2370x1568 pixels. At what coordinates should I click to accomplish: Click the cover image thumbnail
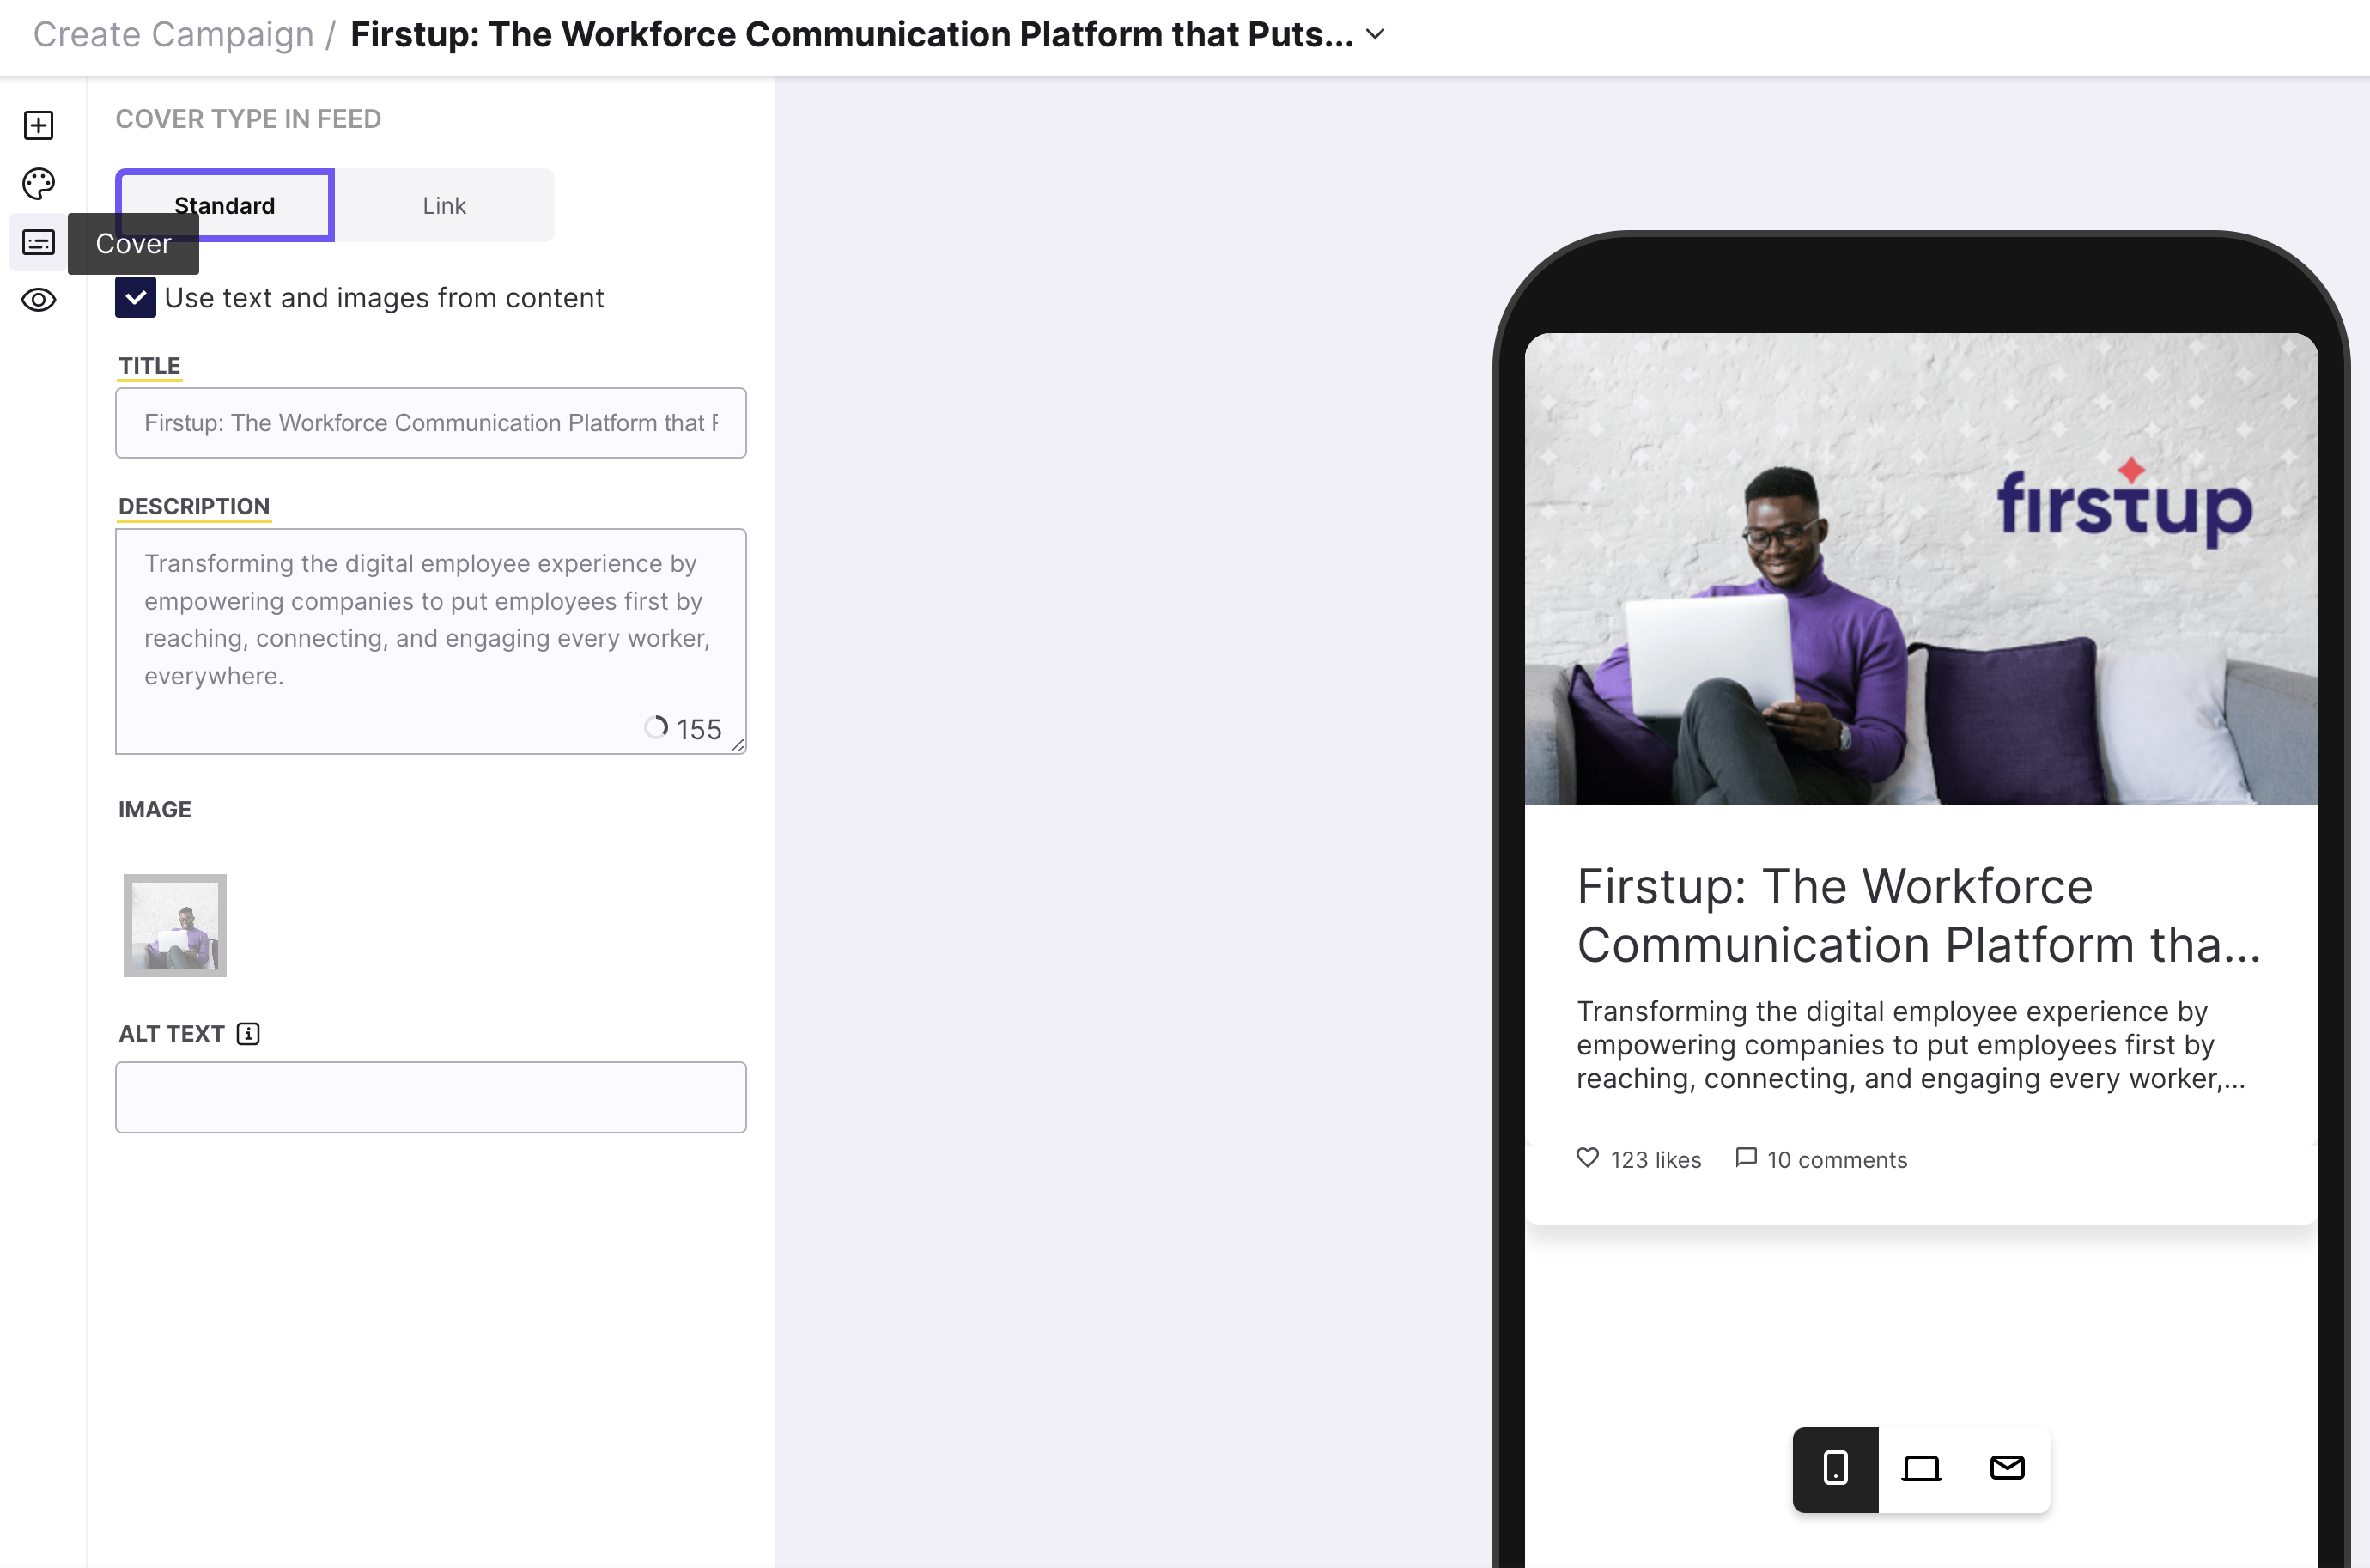coord(175,925)
